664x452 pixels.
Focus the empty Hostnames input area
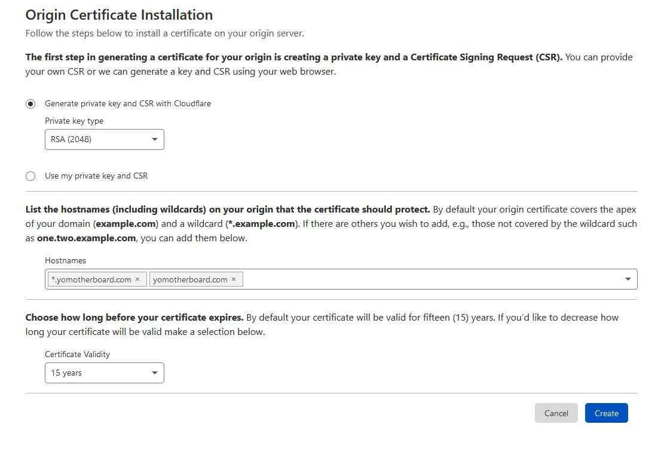[430, 279]
